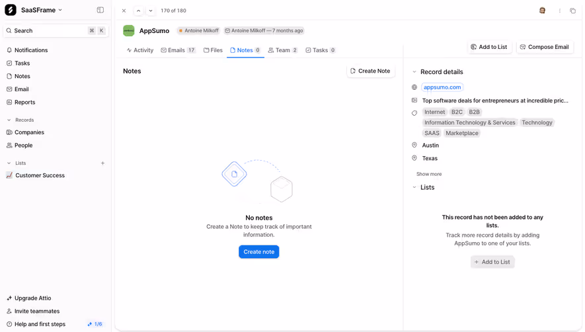Close the record with the X icon
The width and height of the screenshot is (585, 332).
point(124,11)
